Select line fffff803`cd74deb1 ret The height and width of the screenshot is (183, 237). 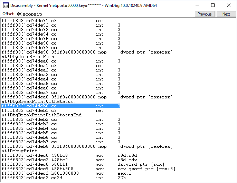coord(53,110)
